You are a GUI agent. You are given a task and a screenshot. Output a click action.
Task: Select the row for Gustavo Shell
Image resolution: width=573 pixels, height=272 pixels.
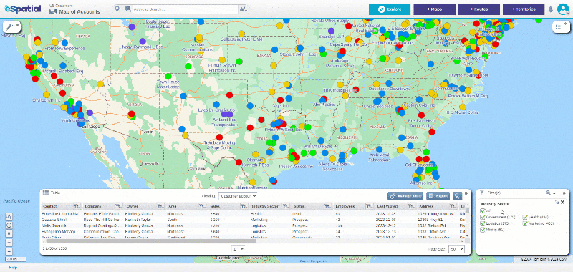253,220
